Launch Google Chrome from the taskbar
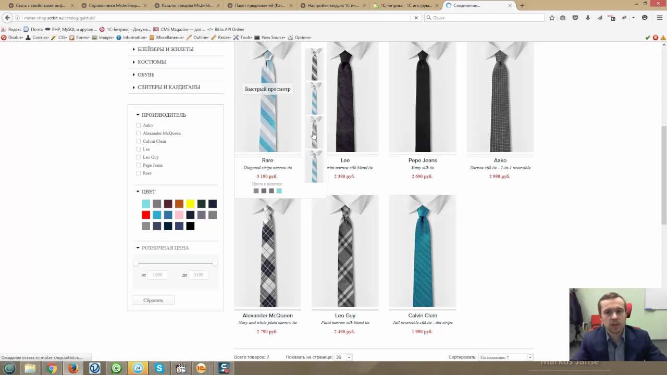Viewport: 667px width, 375px height. tap(52, 368)
